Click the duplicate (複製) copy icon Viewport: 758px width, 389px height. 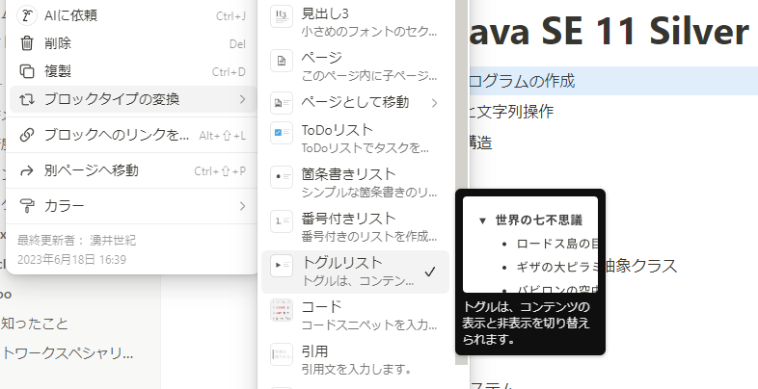click(x=27, y=71)
